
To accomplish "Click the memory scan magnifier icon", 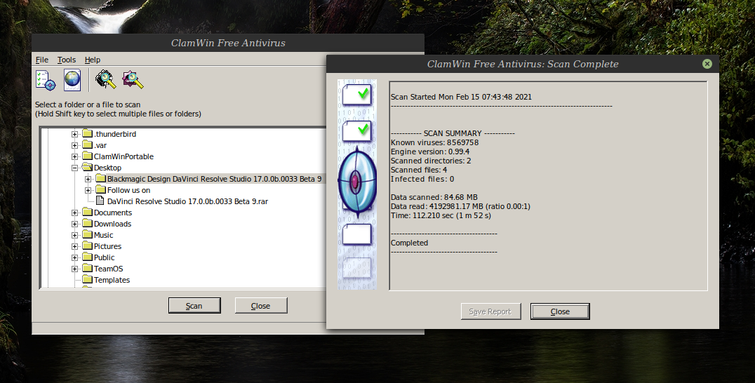I will pyautogui.click(x=106, y=80).
